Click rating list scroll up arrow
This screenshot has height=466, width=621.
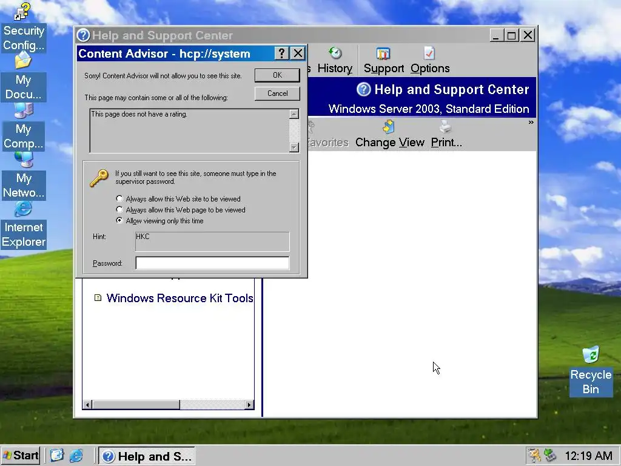point(294,114)
